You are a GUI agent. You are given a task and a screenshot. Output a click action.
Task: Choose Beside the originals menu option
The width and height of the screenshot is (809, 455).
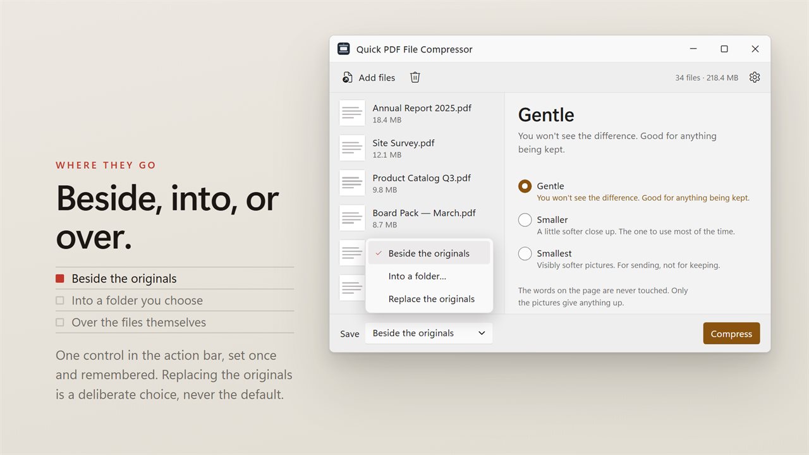(429, 253)
